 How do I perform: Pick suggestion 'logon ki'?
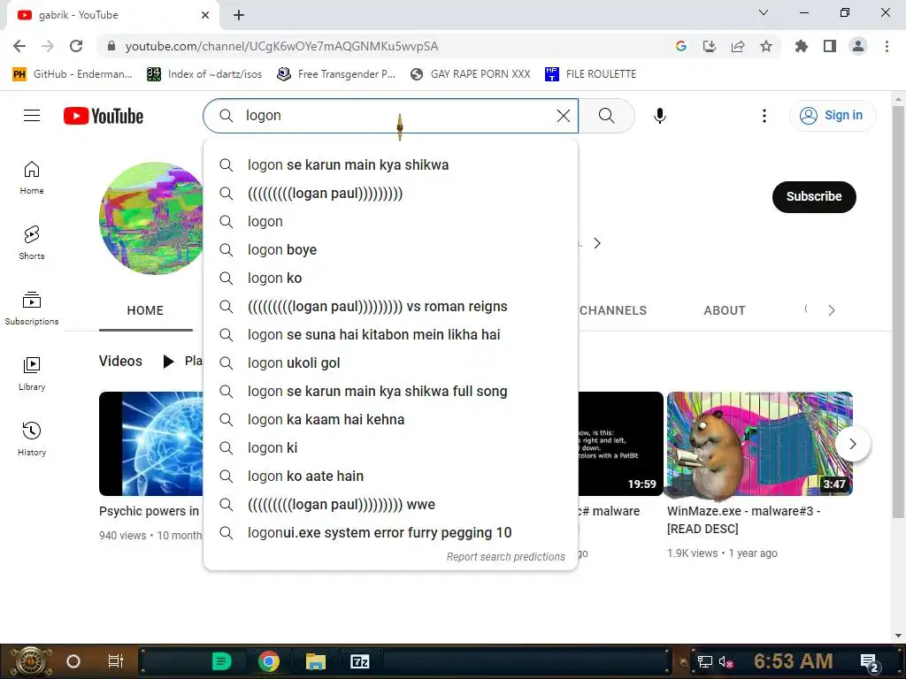tap(390, 448)
